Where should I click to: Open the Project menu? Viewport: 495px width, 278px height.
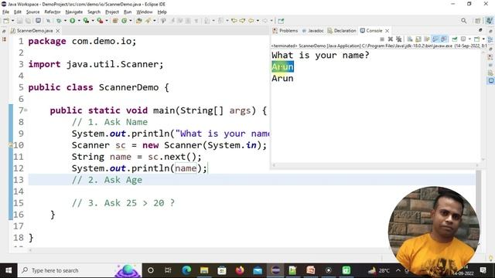click(111, 12)
